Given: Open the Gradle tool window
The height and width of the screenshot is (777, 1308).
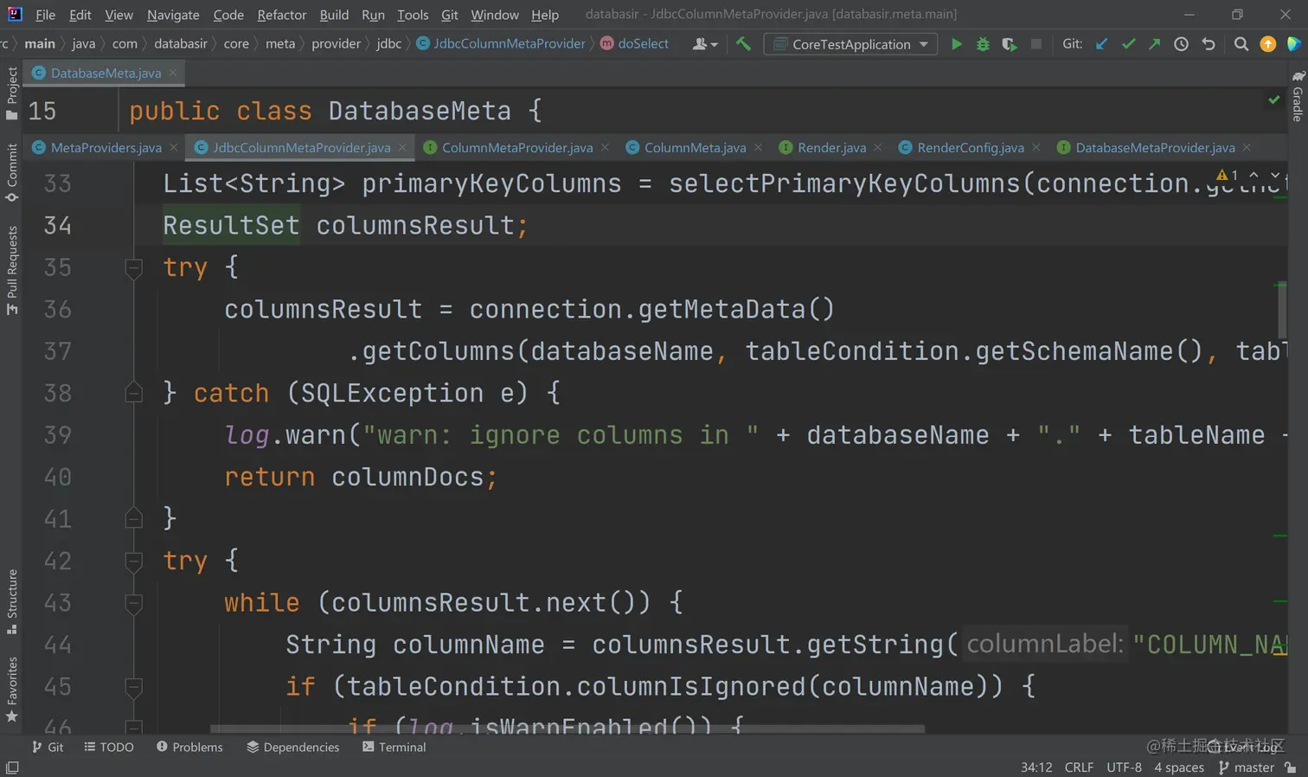Looking at the screenshot, I should (1298, 96).
